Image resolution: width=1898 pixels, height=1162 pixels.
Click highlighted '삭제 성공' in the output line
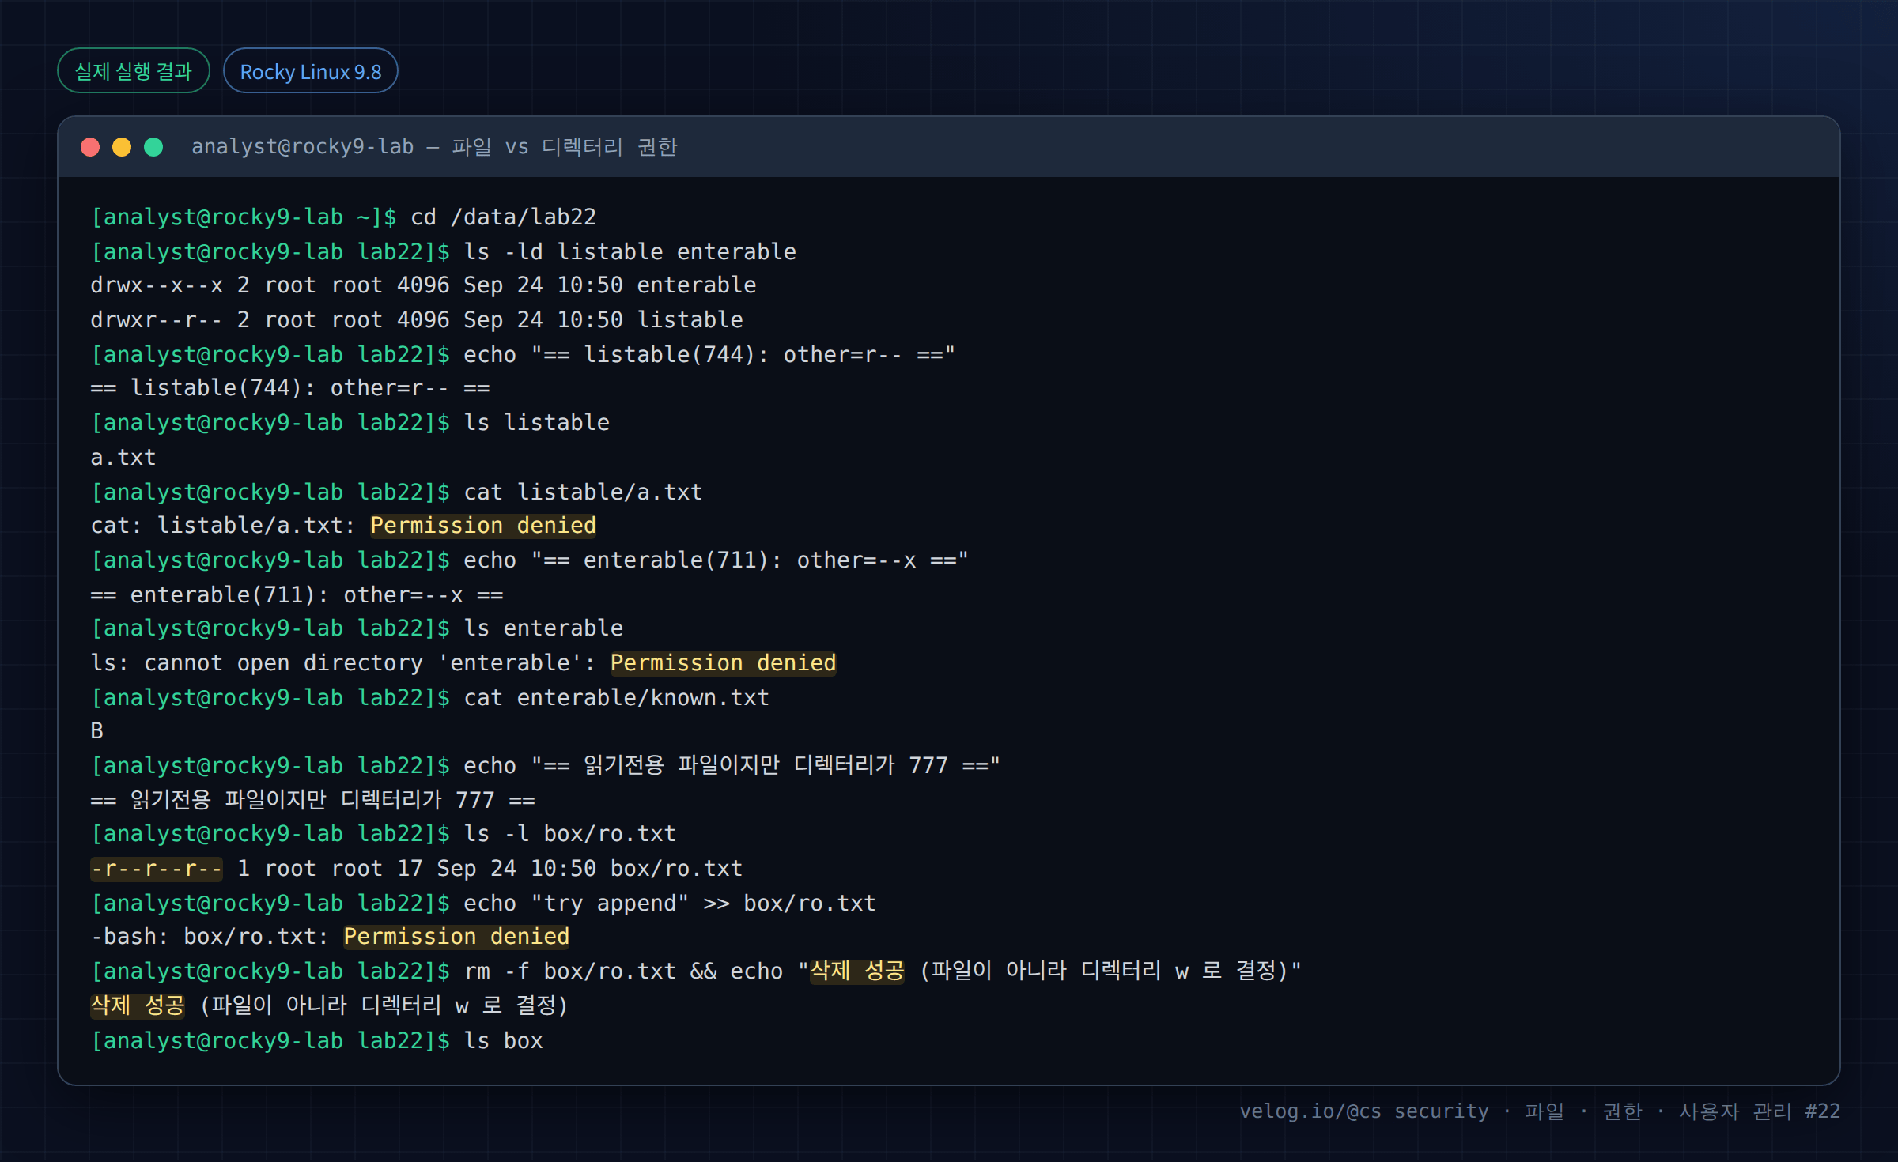point(138,1005)
